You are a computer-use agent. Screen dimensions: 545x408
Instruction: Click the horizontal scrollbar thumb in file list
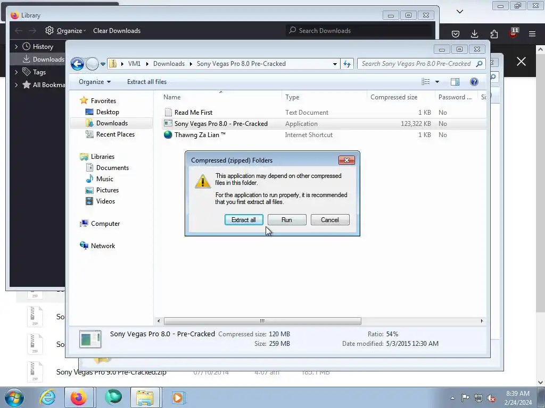pyautogui.click(x=262, y=321)
